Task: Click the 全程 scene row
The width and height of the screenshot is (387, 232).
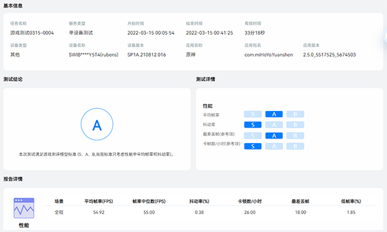Action: (x=210, y=212)
